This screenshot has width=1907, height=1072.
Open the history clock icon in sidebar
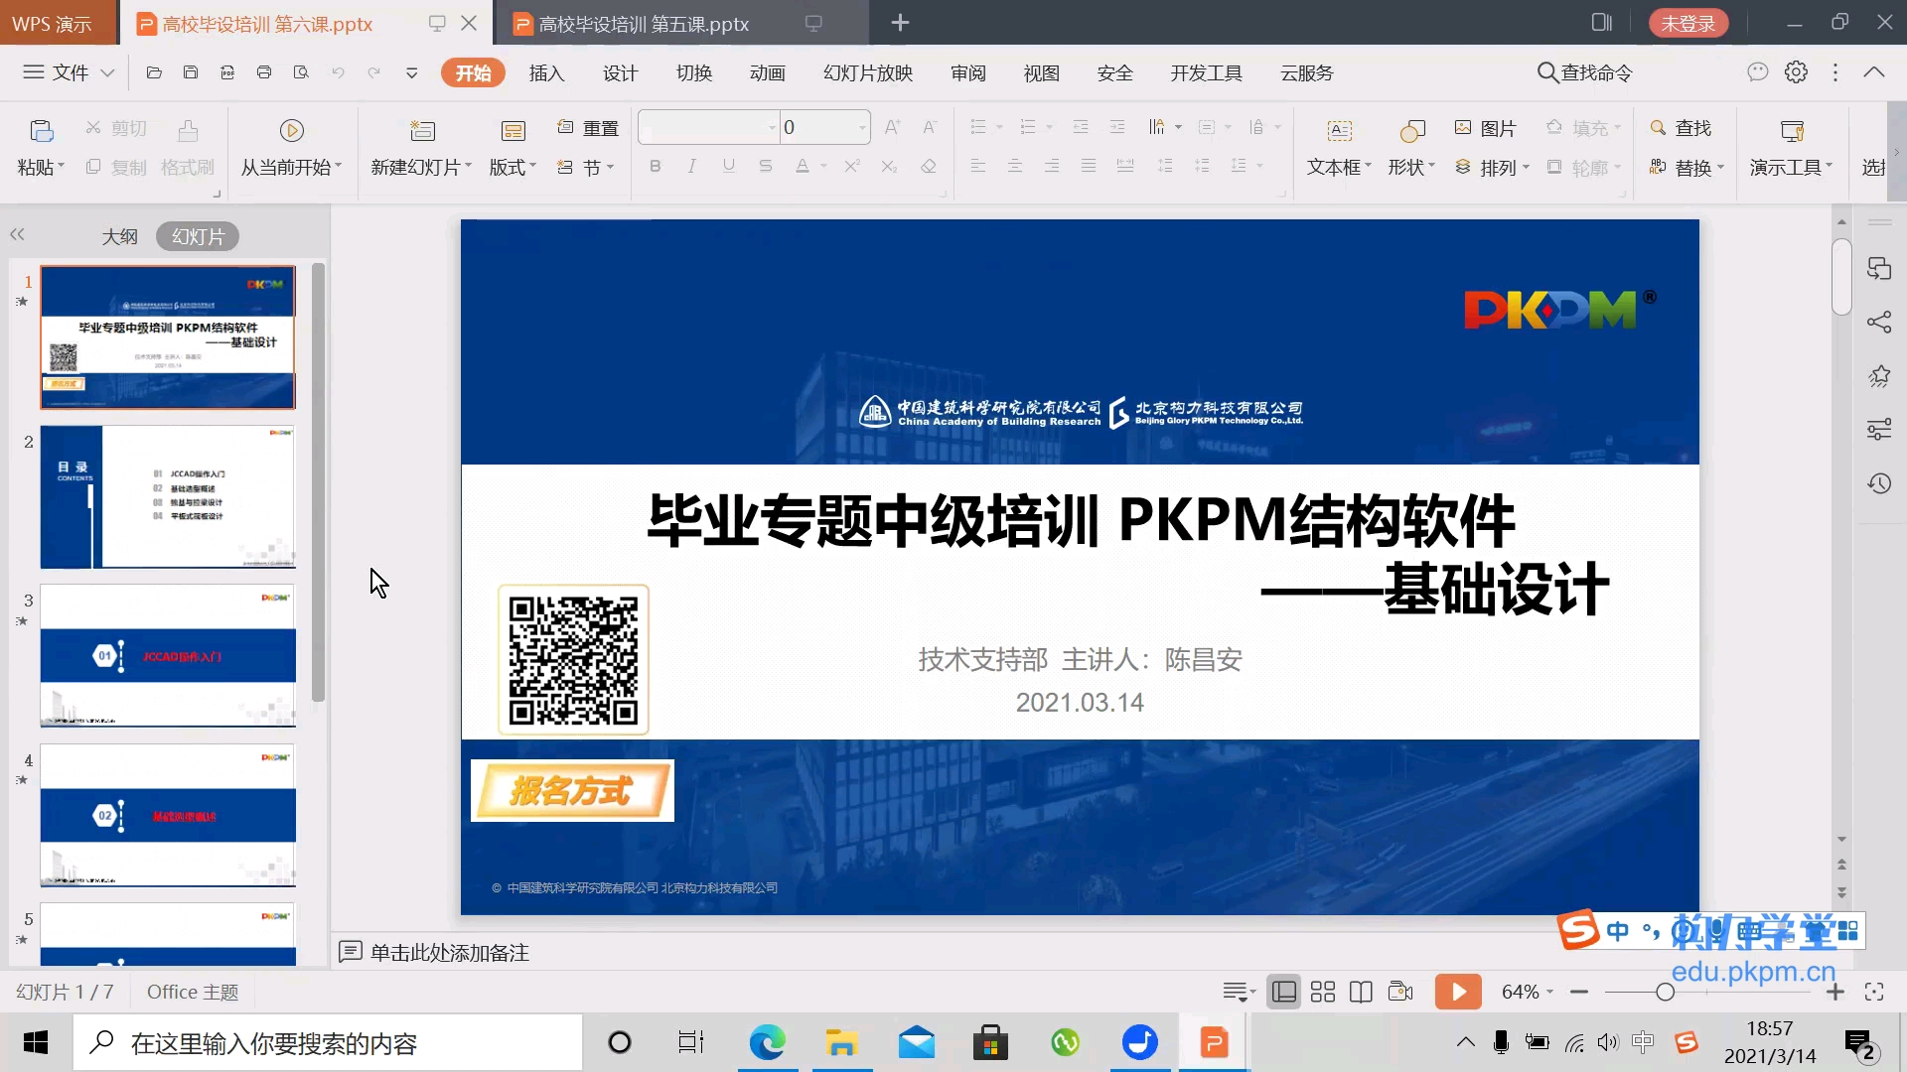coord(1879,483)
